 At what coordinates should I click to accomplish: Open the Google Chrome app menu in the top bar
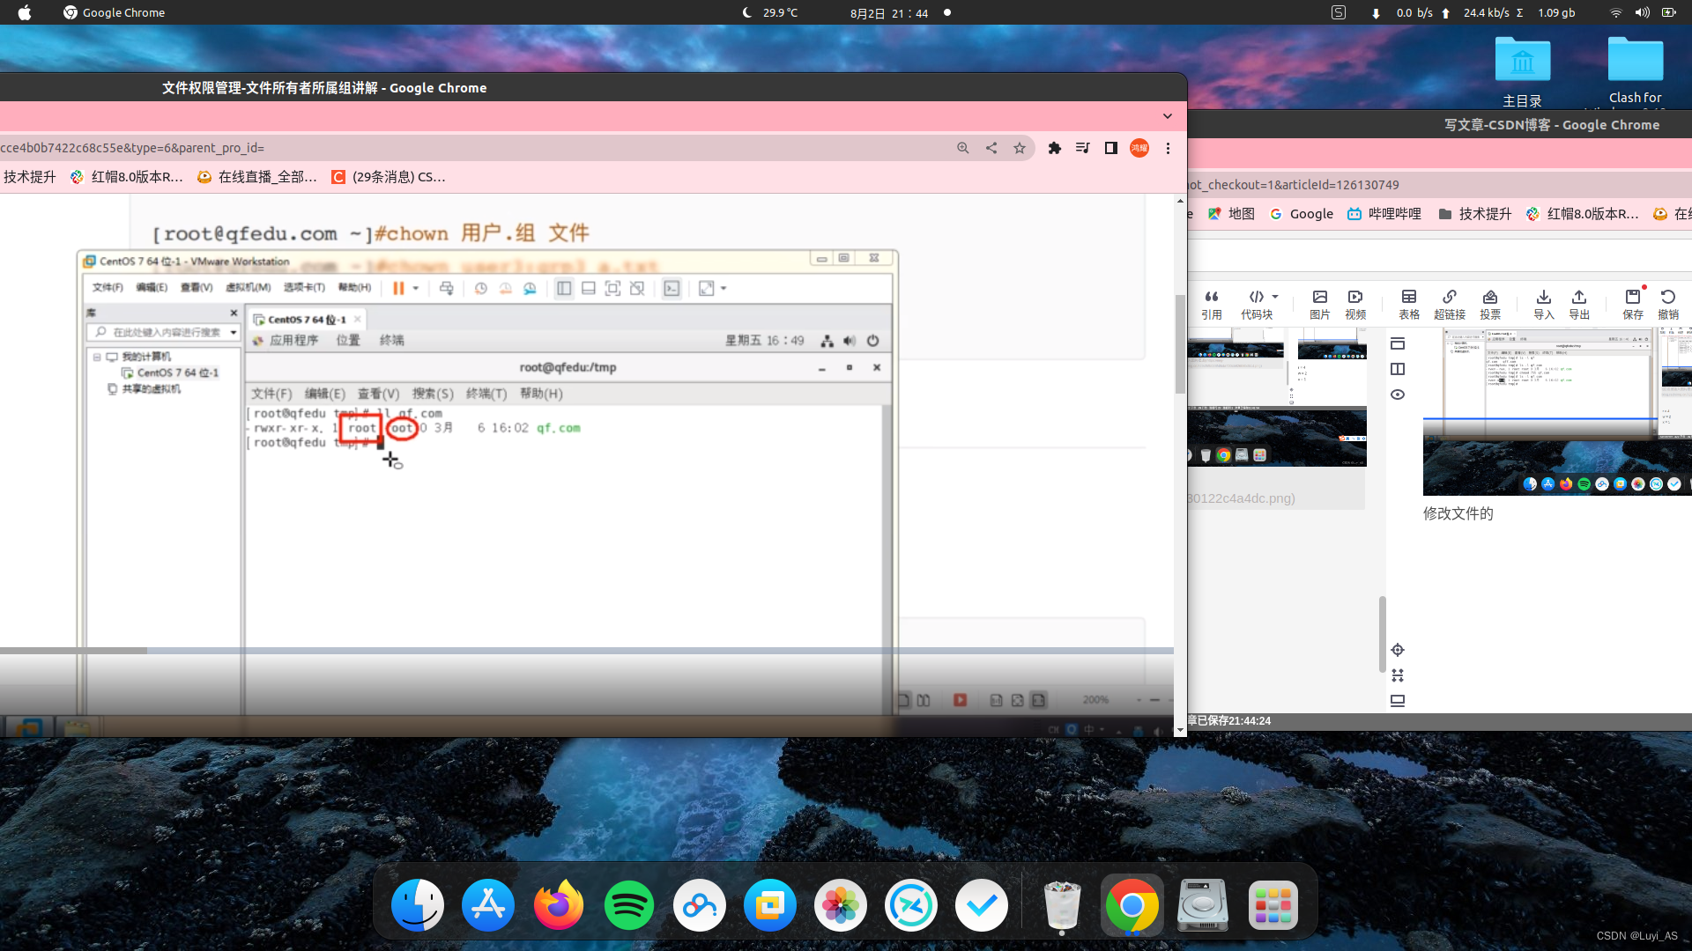coord(114,12)
